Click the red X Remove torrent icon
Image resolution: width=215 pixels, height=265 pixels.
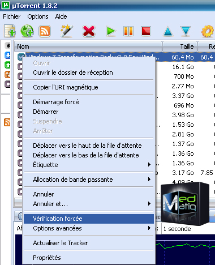[88, 31]
